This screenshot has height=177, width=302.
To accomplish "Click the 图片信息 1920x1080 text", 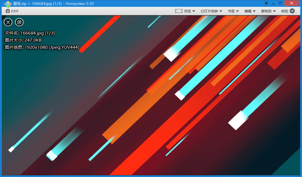I will coord(42,47).
